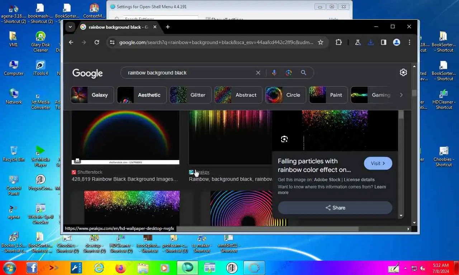
Task: Click the Share button in preview panel
Action: [335, 208]
